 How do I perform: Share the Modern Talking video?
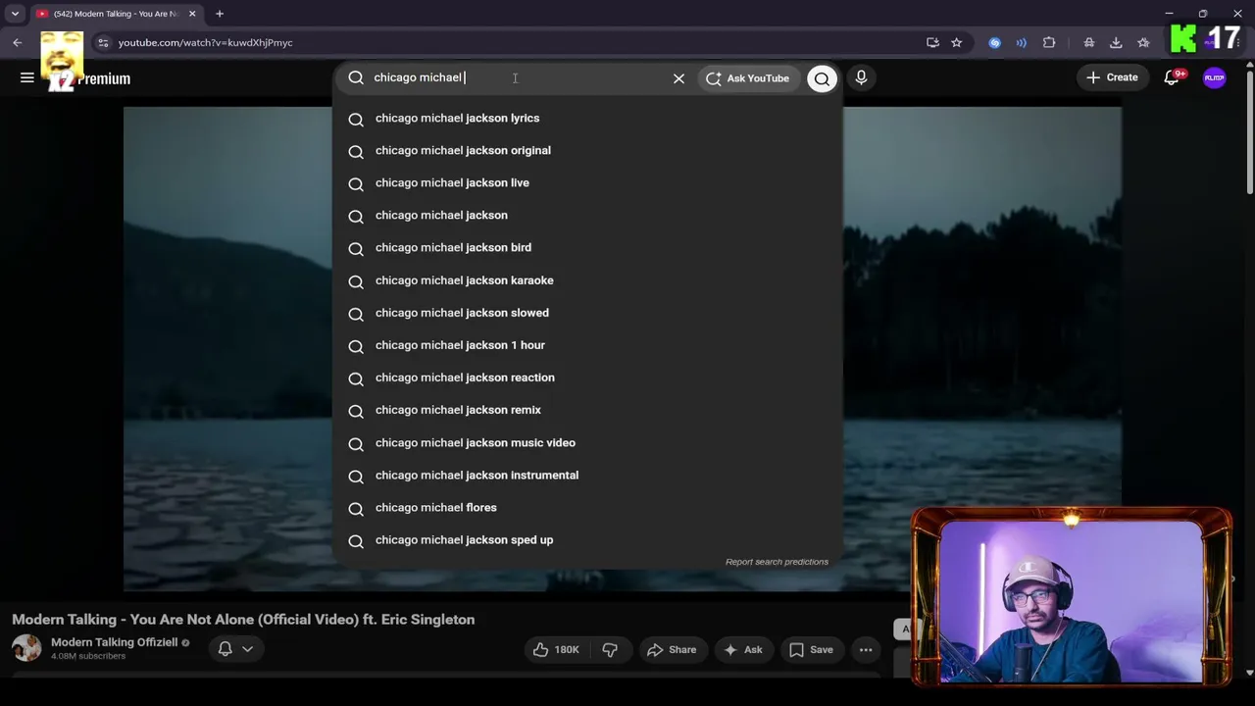point(672,649)
